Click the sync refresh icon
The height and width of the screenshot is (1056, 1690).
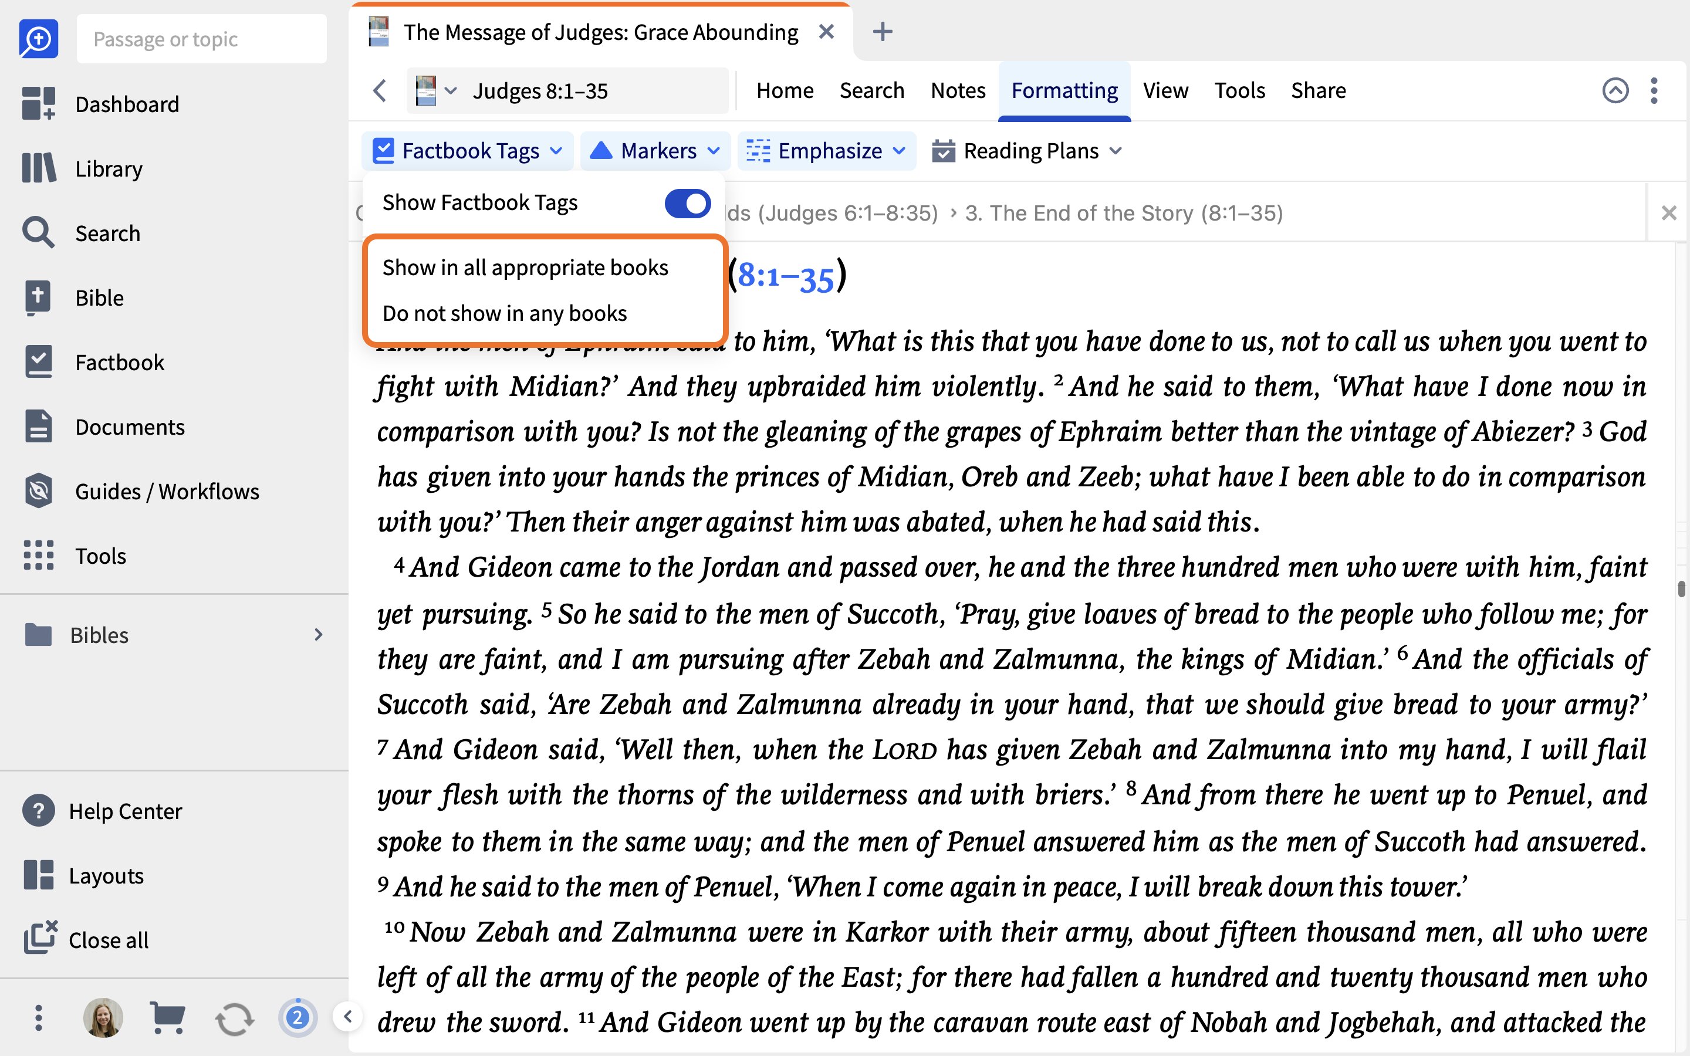[x=234, y=1019]
